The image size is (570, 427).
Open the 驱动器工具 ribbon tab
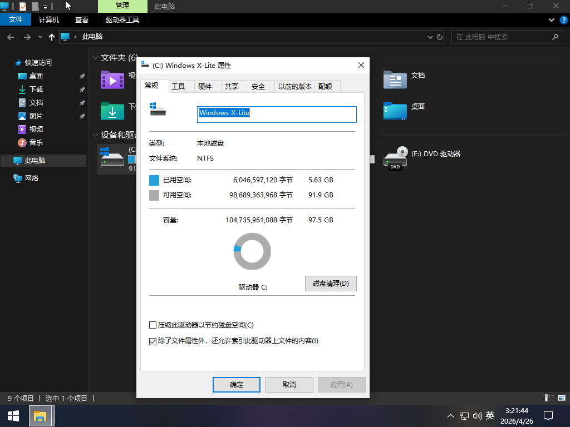pos(122,19)
